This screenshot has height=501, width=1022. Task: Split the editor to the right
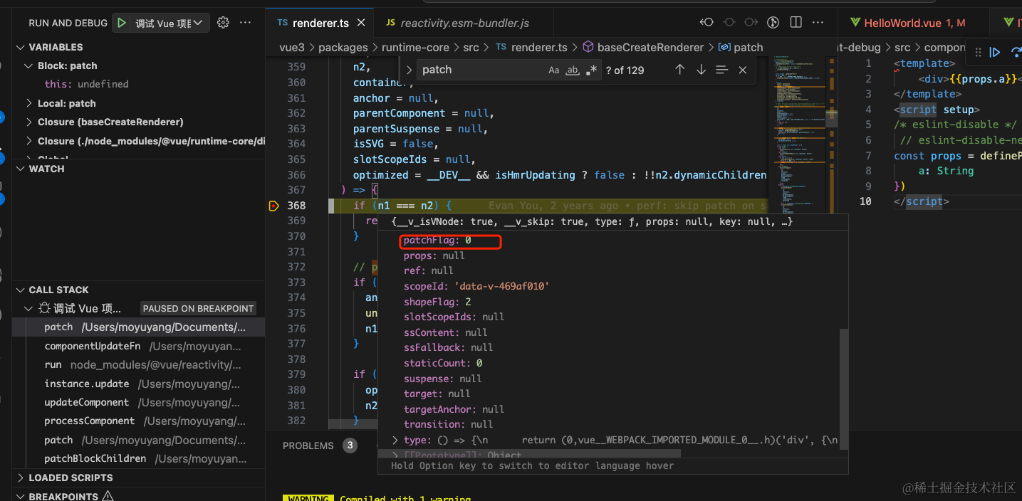coord(796,23)
